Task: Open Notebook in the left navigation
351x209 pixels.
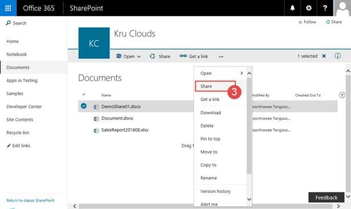Action: [x=17, y=54]
